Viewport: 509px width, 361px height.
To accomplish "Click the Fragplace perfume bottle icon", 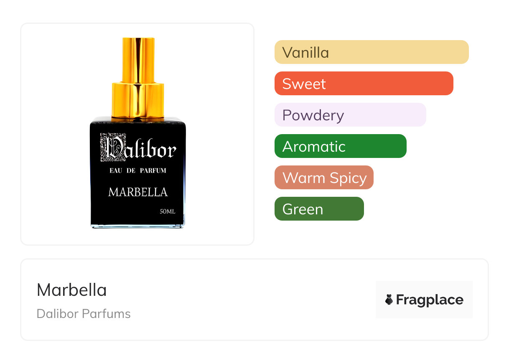I will point(389,300).
